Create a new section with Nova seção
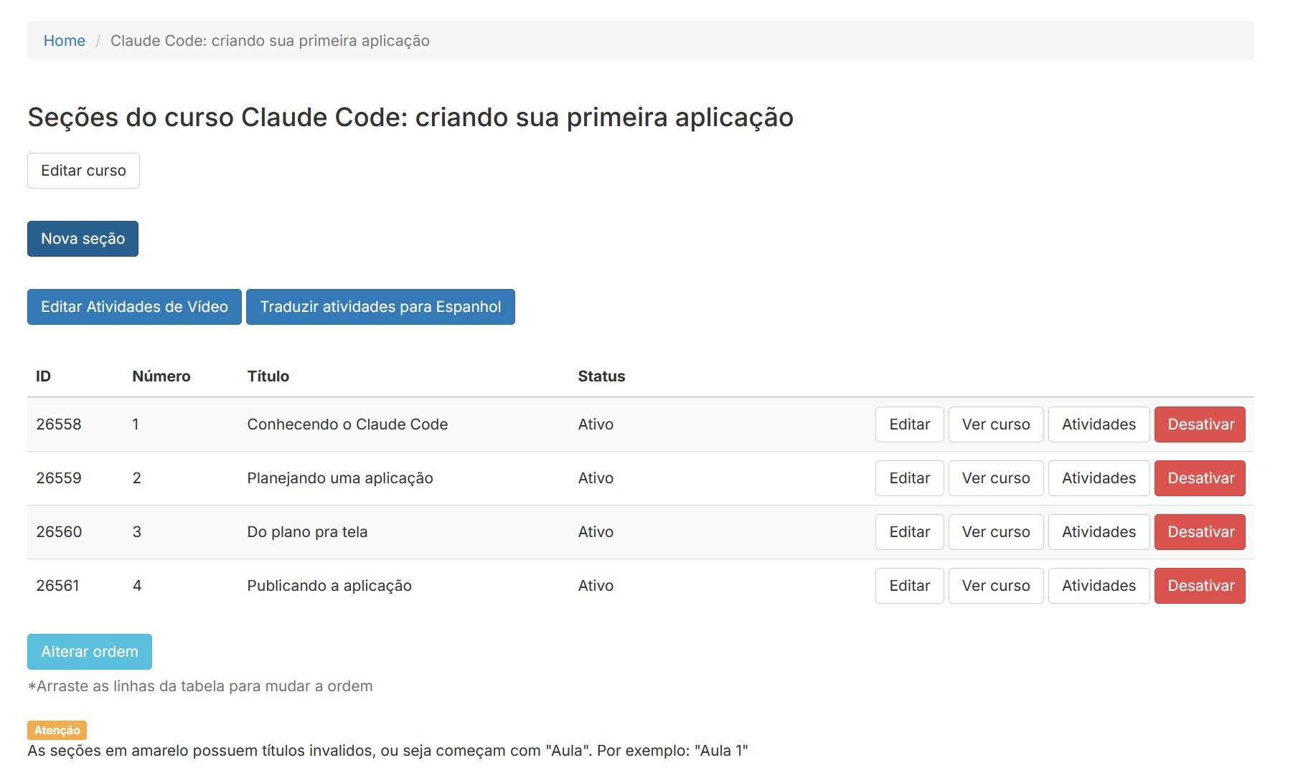 coord(83,239)
